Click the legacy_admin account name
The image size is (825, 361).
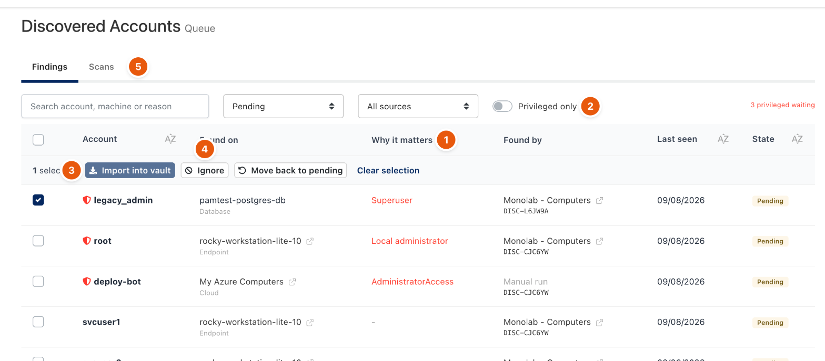123,200
